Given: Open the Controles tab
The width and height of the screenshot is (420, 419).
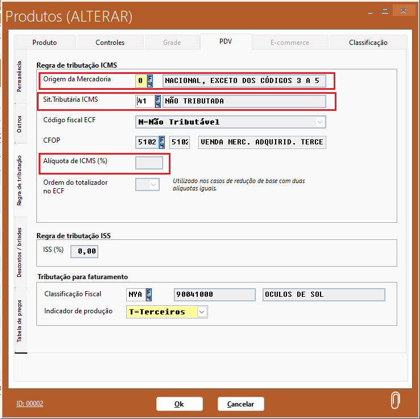Looking at the screenshot, I should tap(110, 43).
